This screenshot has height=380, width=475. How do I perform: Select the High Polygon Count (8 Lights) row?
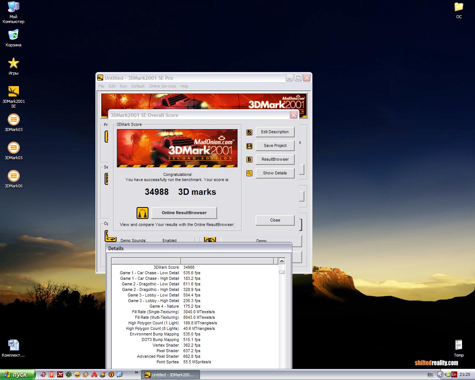(195, 329)
